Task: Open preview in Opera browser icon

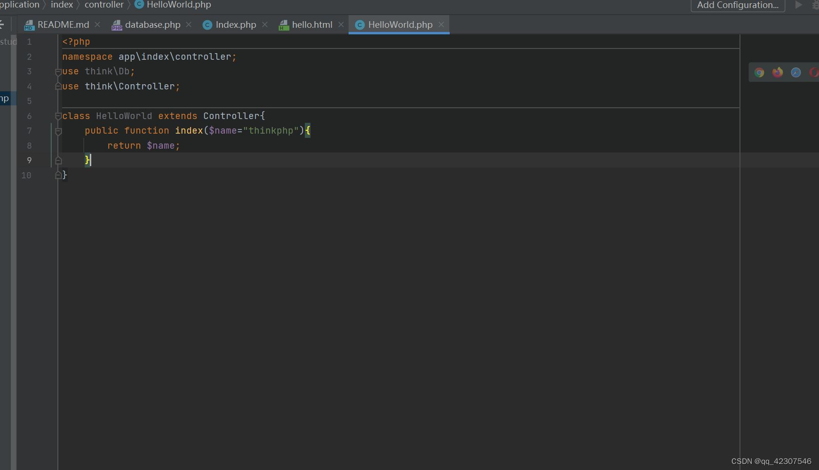Action: pyautogui.click(x=814, y=72)
